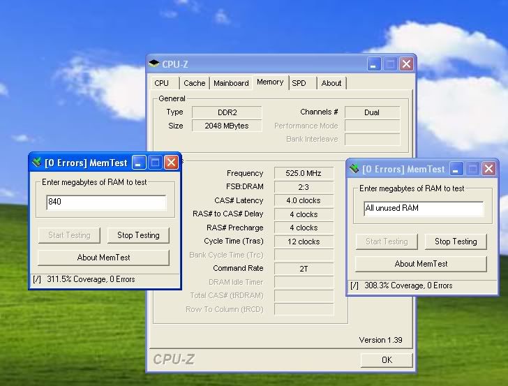The width and height of the screenshot is (508, 386).
Task: Click the 4.0 clocks CAS# Latency value
Action: click(304, 200)
